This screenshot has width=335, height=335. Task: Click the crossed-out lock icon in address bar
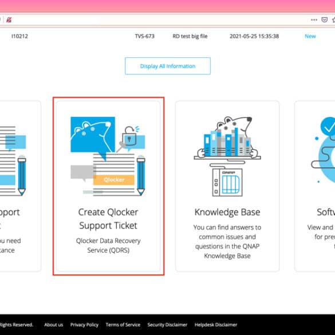click(9, 20)
